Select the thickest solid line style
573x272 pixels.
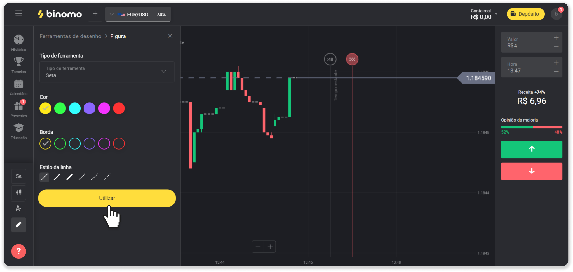click(x=69, y=177)
